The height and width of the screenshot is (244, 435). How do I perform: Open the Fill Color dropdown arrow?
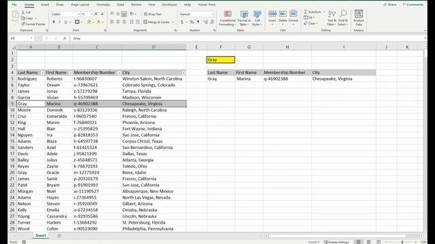point(93,22)
